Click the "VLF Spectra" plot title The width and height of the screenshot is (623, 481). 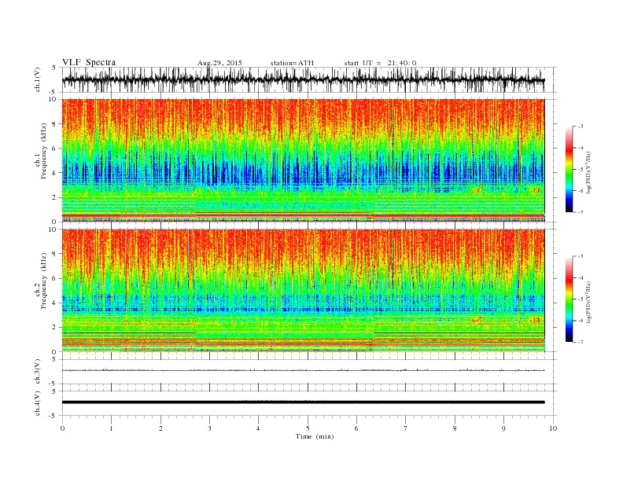(x=89, y=62)
